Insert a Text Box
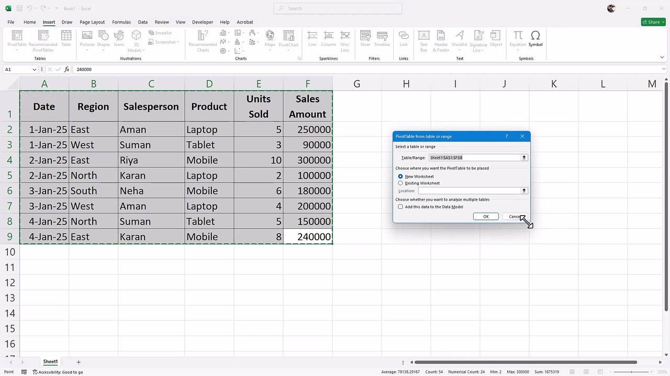Image resolution: width=670 pixels, height=376 pixels. point(424,41)
